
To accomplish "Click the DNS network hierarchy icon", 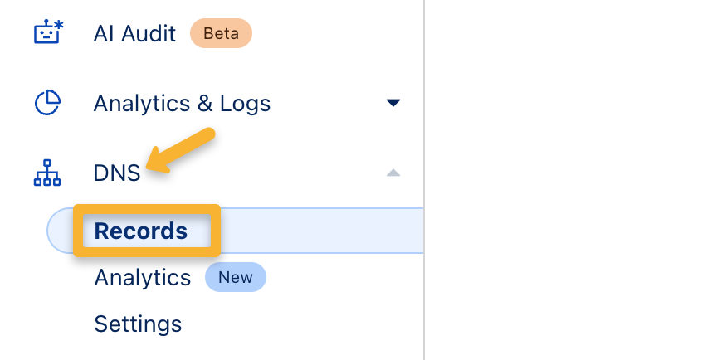I will pyautogui.click(x=47, y=173).
